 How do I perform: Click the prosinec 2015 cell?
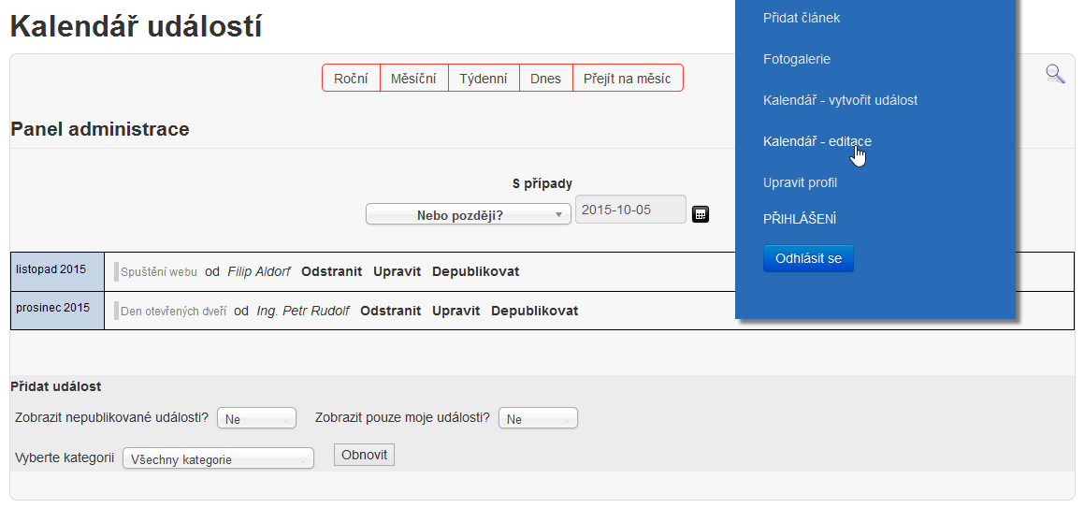57,311
